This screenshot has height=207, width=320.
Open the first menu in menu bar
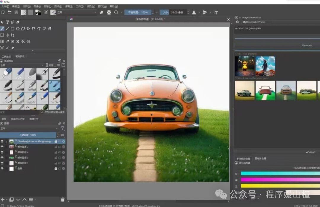(5, 6)
